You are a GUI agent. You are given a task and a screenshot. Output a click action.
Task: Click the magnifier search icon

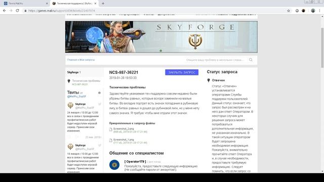coord(251,60)
